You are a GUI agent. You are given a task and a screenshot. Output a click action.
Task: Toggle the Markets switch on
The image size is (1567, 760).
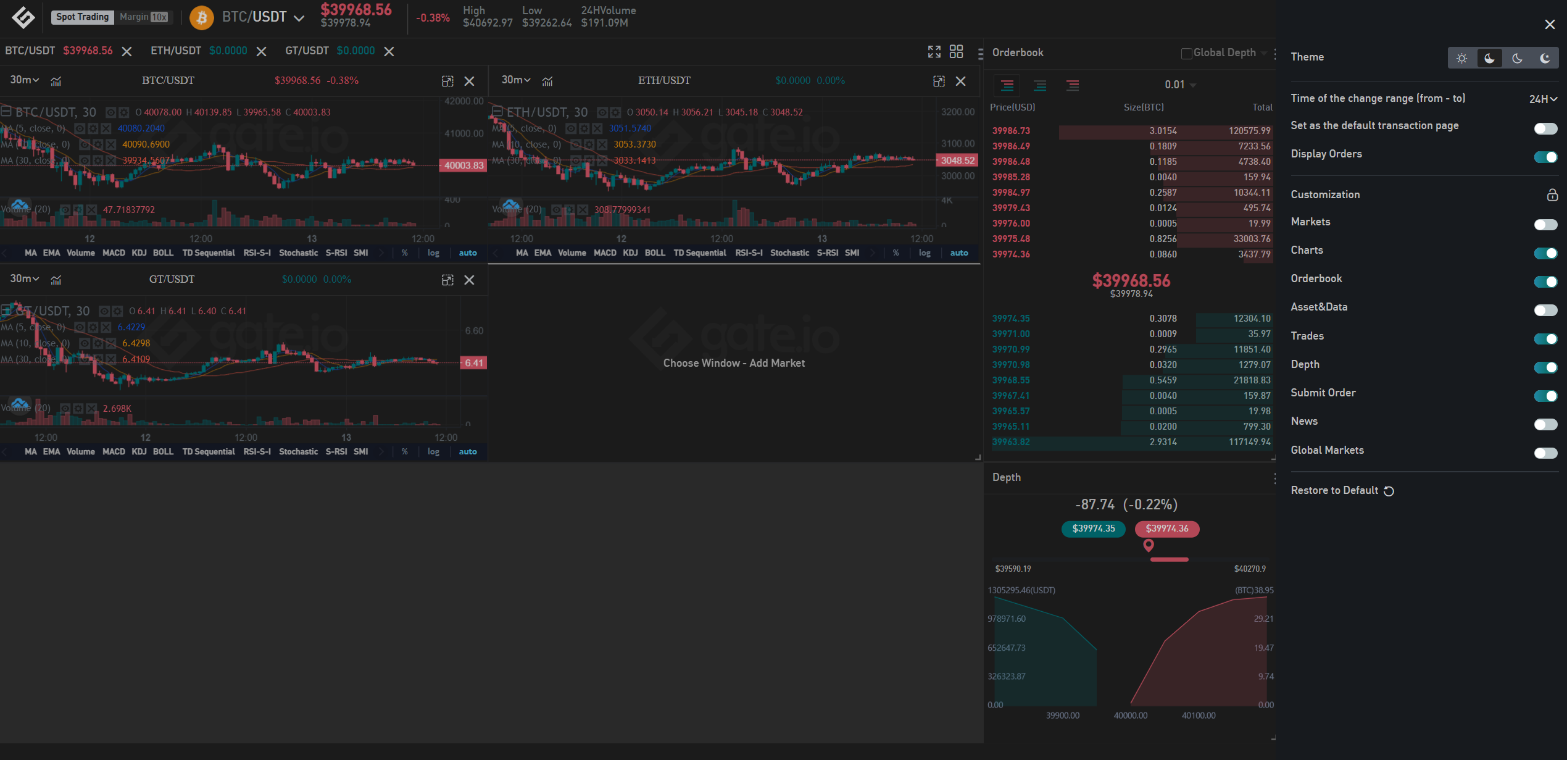tap(1545, 225)
